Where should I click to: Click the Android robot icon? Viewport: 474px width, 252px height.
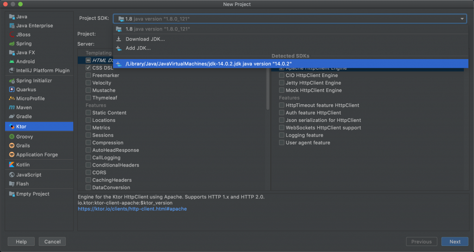pos(12,61)
